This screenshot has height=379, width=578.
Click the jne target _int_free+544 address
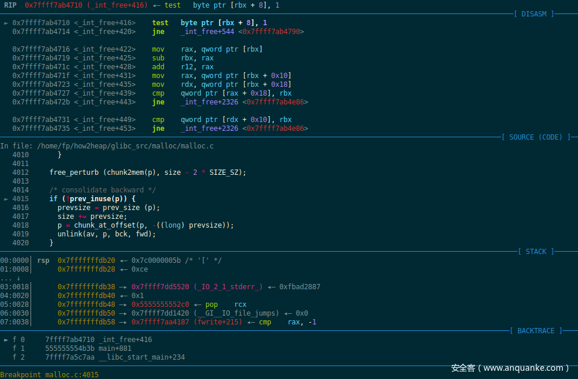pos(242,32)
